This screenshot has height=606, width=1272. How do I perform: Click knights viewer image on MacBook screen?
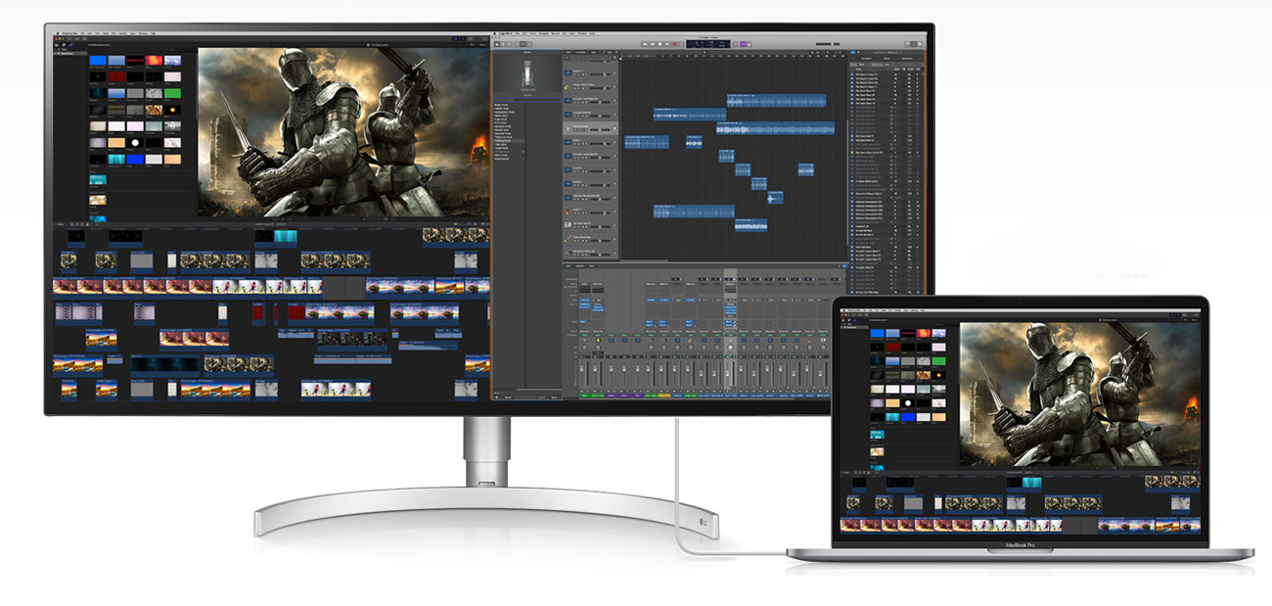click(1080, 394)
